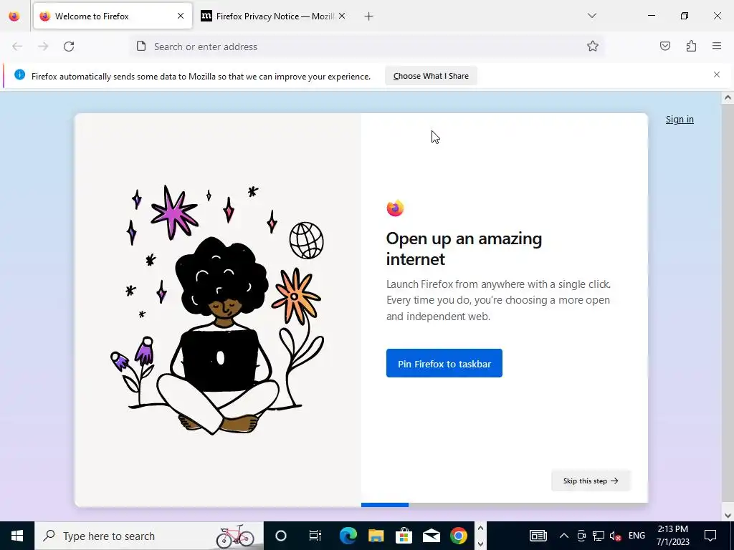Open network status tray icon

(599, 536)
